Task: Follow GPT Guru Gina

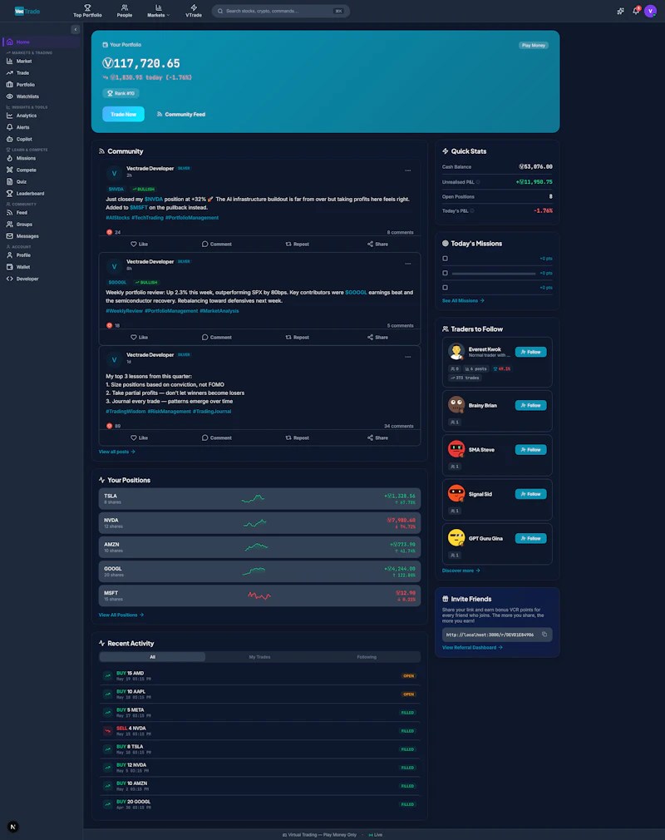Action: [x=530, y=538]
